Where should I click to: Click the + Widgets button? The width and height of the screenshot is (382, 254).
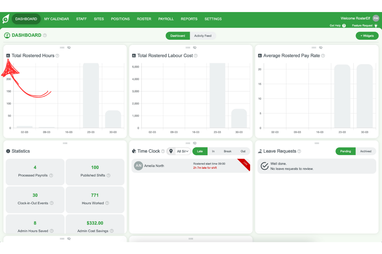pyautogui.click(x=367, y=36)
